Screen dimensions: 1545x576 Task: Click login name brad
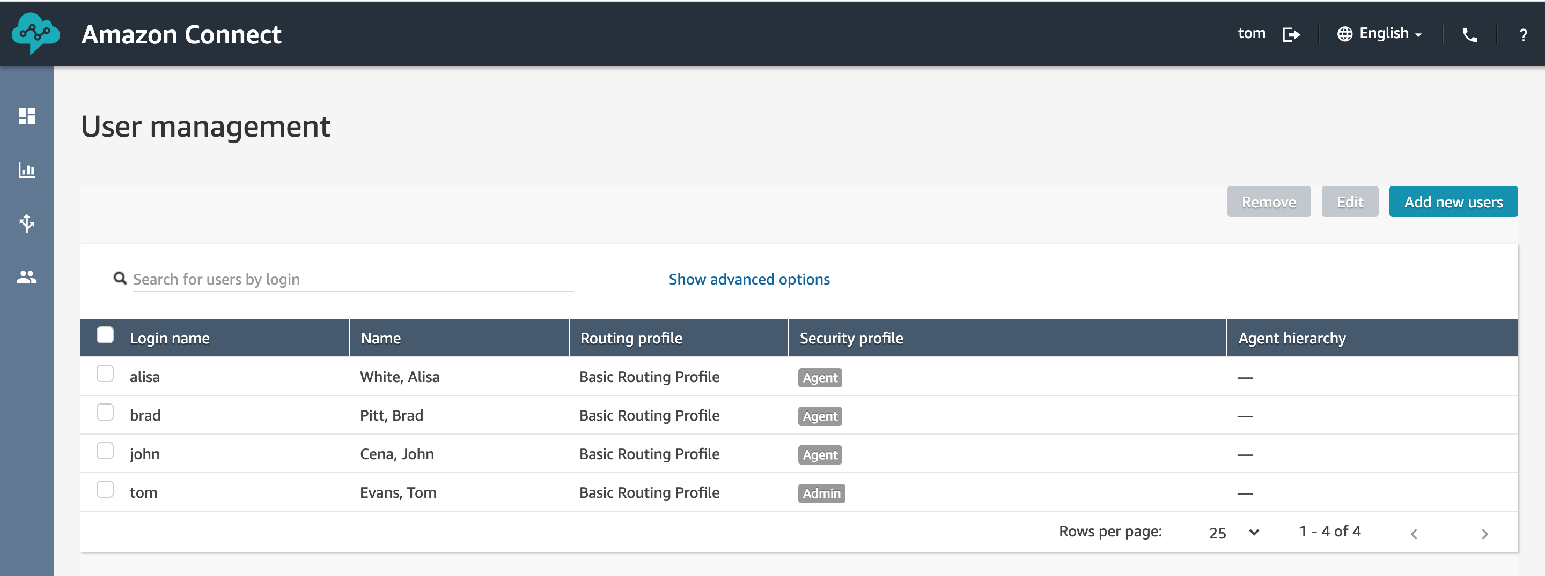(145, 415)
